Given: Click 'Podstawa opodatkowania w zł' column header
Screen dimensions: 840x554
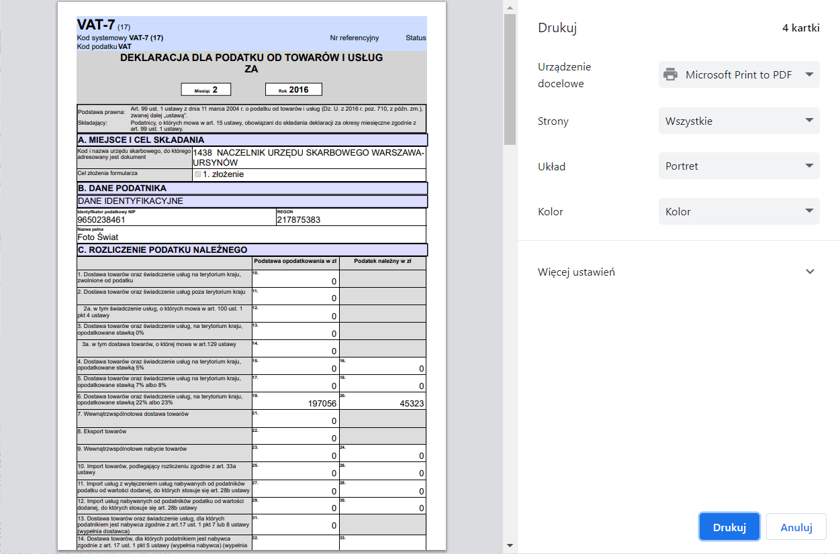Looking at the screenshot, I should pos(295,262).
